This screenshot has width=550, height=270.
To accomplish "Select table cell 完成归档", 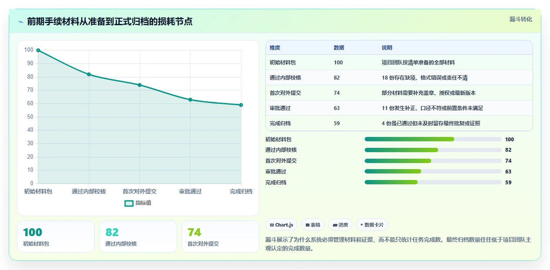I will point(280,123).
